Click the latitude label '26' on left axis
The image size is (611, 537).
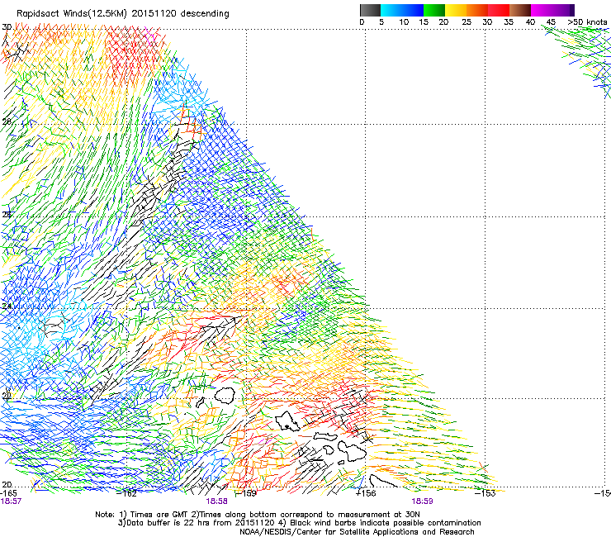[x=7, y=214]
